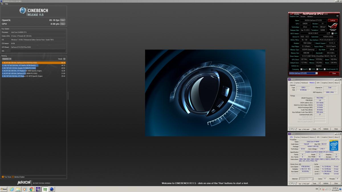Run the OpenGL benchmark test
The width and height of the screenshot is (342, 192).
point(63,20)
